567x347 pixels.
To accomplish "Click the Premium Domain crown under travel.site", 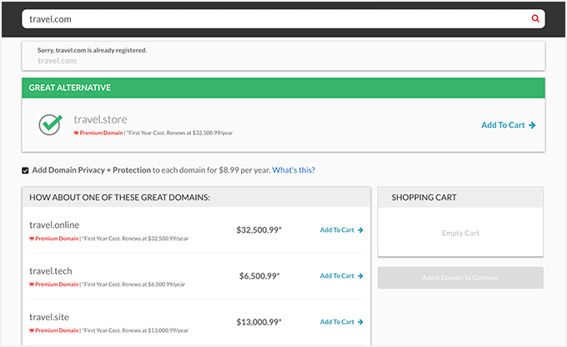I will pyautogui.click(x=32, y=330).
